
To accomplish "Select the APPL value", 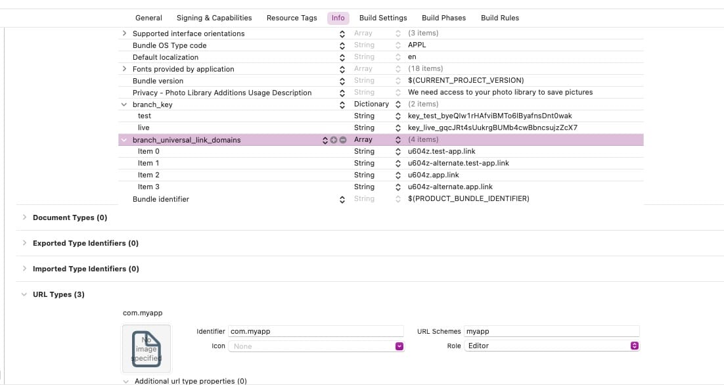I will coord(417,45).
